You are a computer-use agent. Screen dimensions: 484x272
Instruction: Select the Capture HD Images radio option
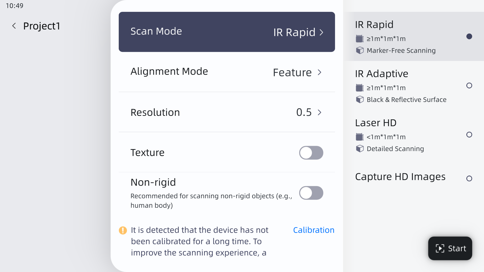469,179
